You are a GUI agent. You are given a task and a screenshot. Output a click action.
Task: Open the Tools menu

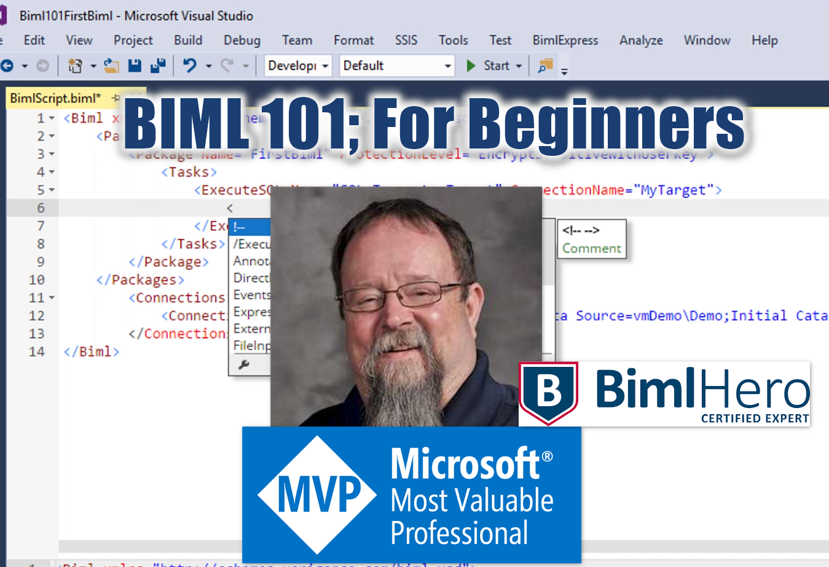point(454,40)
